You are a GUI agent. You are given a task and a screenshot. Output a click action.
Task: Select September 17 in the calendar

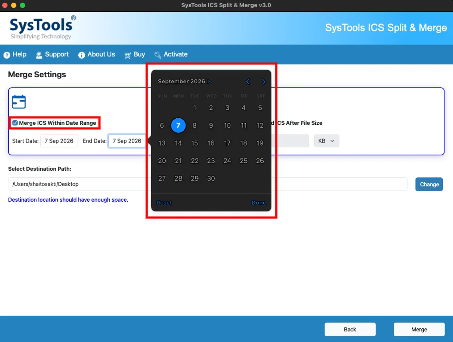tap(227, 143)
